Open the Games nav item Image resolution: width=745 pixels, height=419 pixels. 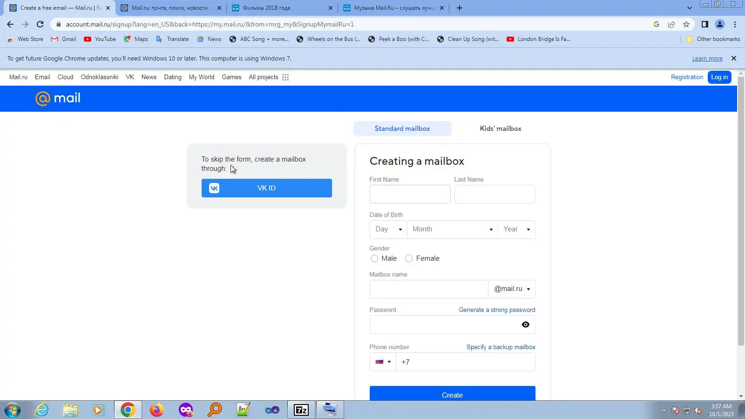click(x=231, y=77)
